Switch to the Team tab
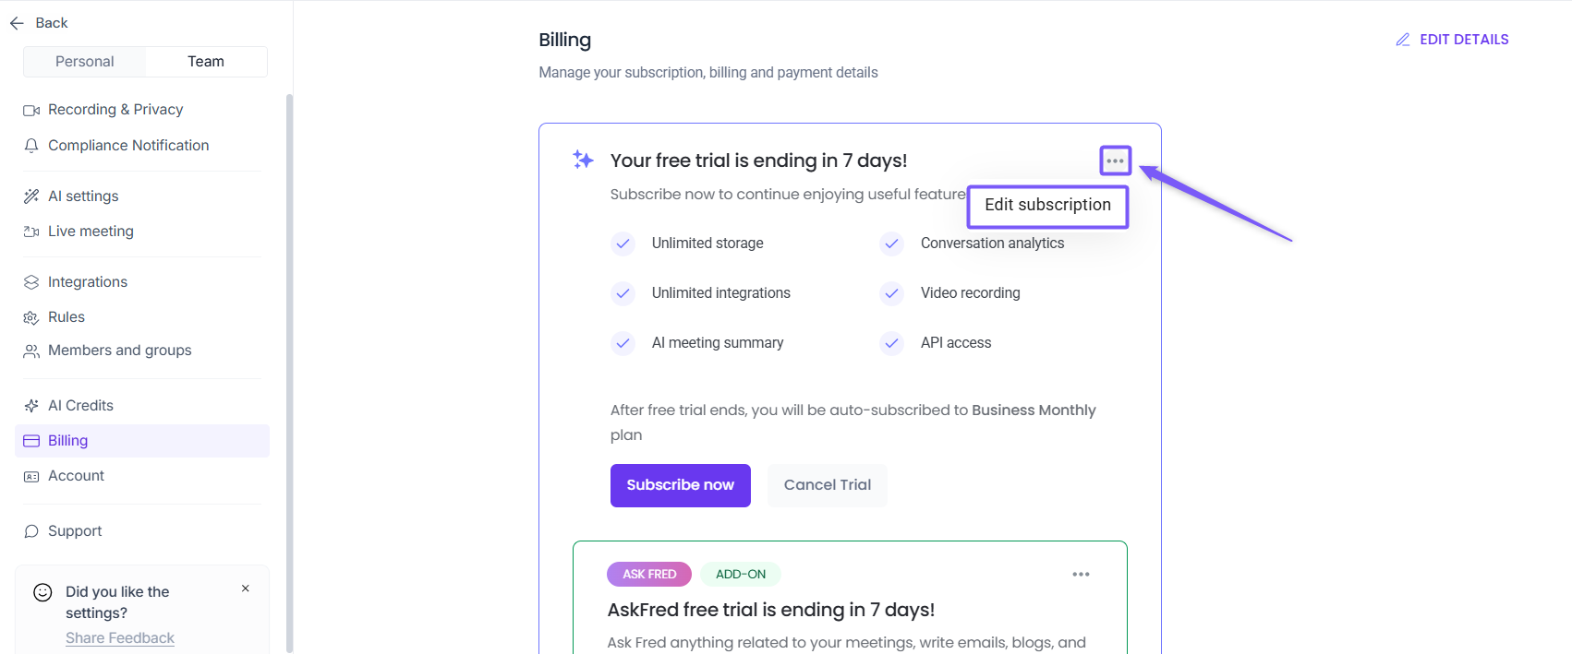 tap(206, 62)
